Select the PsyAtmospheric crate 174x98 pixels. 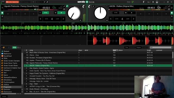(9, 82)
